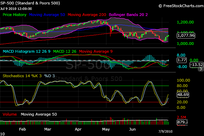Image resolution: width=204 pixels, height=136 pixels.
Task: Click the 2.5M volume axis label
Action: [181, 117]
